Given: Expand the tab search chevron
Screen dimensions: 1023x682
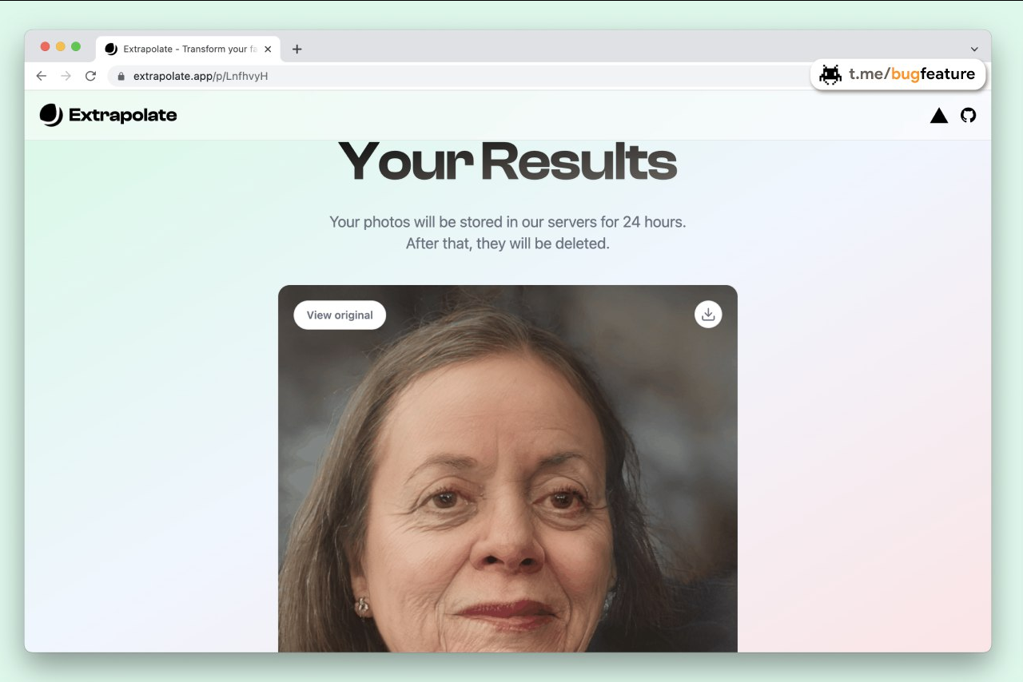Looking at the screenshot, I should [x=974, y=50].
